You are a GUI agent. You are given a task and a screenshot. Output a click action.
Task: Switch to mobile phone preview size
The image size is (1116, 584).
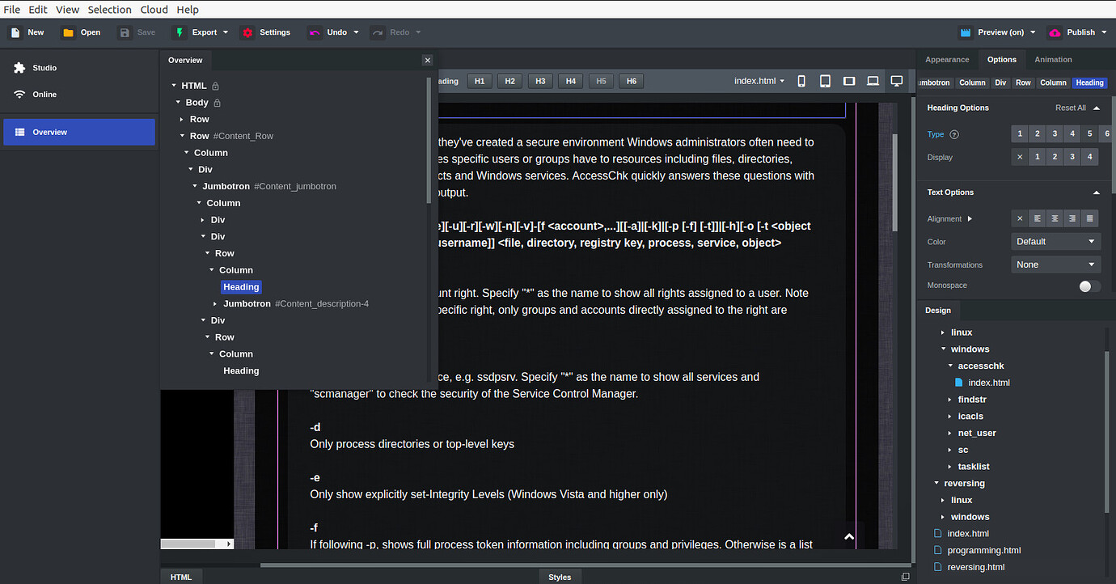click(x=801, y=81)
